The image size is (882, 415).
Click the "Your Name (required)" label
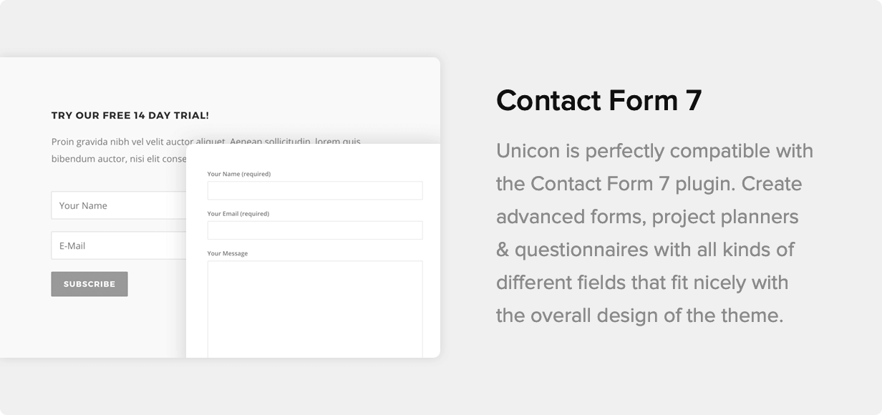pyautogui.click(x=239, y=174)
